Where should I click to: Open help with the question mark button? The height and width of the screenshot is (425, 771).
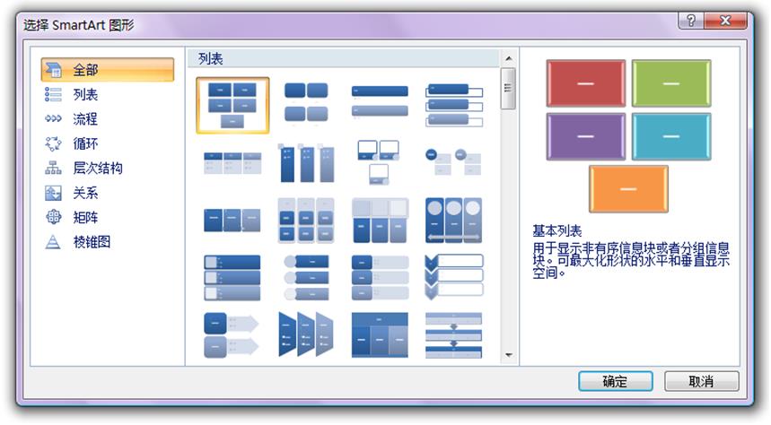[691, 21]
